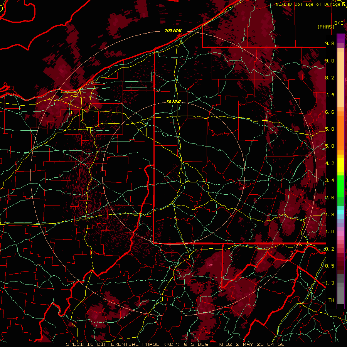347x347 pixels.
Task: Select the cyan swatch on color bar
Action: pos(340,212)
